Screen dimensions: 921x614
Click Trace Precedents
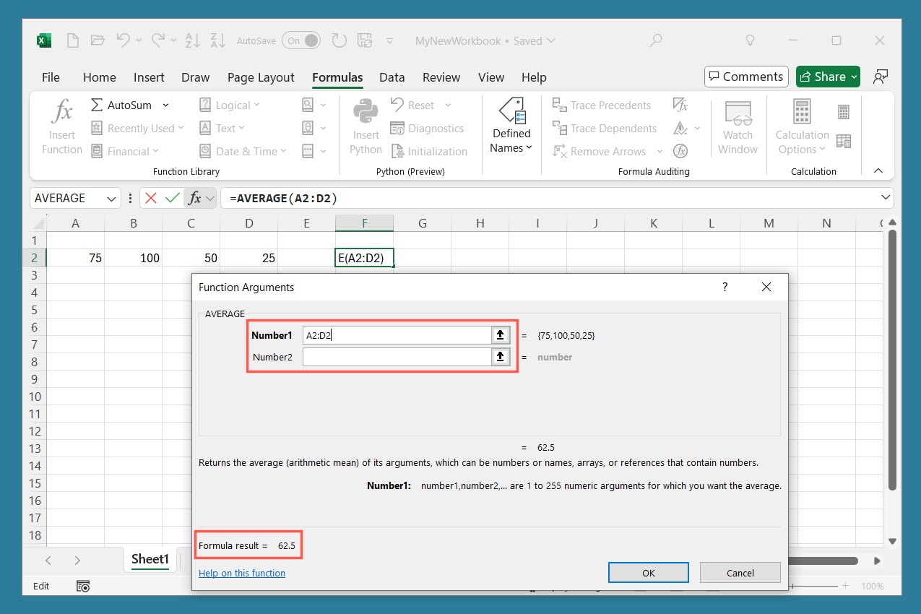[602, 105]
